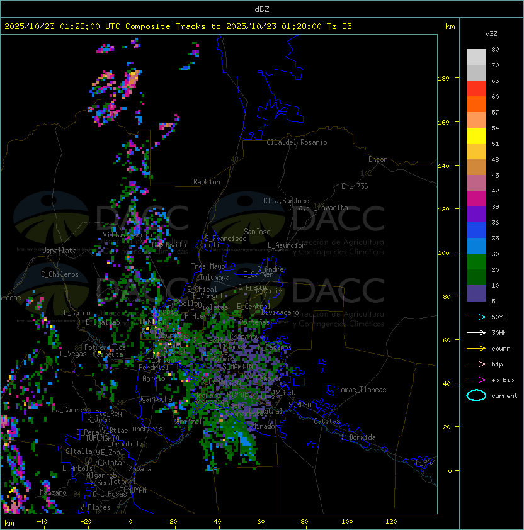The image size is (524, 530).
Task: Click the 'Tres_Mayo' place label
Action: [x=208, y=266]
